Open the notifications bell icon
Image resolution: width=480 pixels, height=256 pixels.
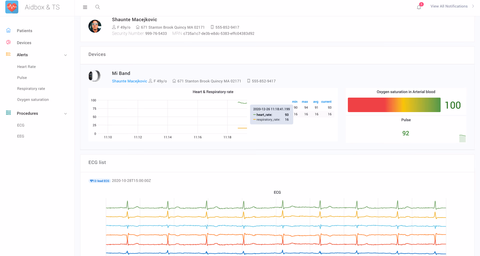(x=418, y=7)
